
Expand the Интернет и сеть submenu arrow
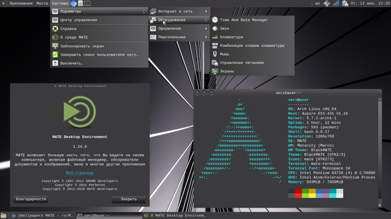coord(206,11)
